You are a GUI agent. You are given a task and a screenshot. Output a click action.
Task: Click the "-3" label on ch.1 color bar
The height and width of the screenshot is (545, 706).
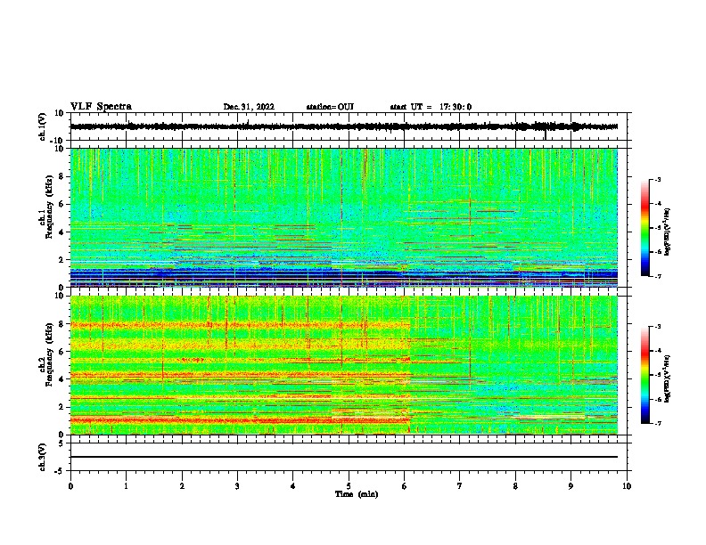tap(657, 179)
